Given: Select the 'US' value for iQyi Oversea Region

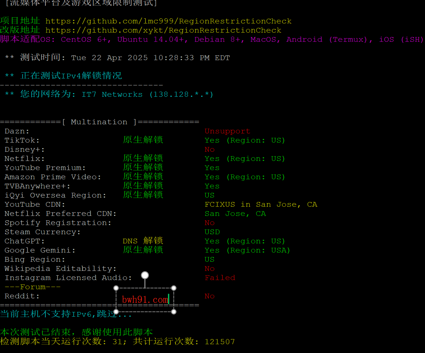Looking at the screenshot, I should tap(210, 195).
